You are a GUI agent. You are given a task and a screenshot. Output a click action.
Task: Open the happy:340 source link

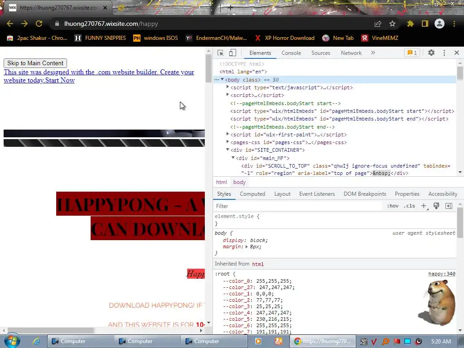point(441,274)
